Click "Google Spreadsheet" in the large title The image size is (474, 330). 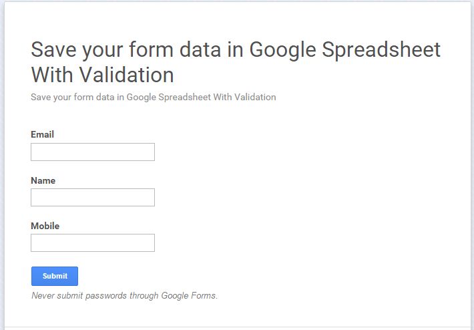click(345, 50)
